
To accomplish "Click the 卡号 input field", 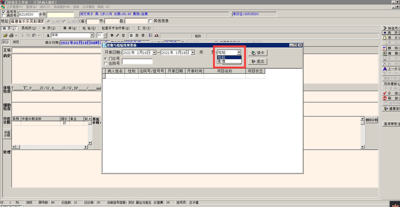I will [x=60, y=15].
